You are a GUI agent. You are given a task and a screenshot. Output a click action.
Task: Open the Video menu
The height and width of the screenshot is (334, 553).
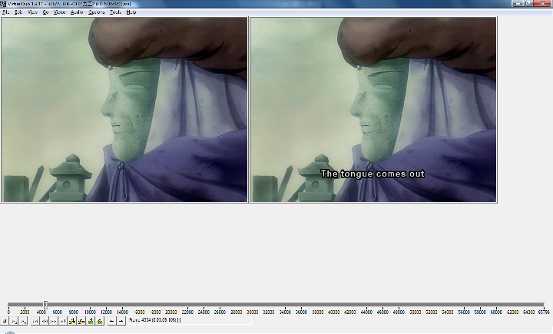[x=59, y=12]
